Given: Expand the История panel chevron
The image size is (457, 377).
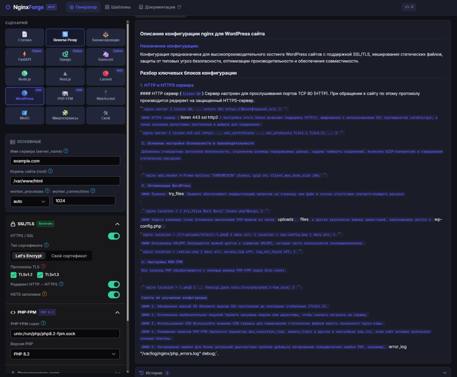Looking at the screenshot, I should [x=444, y=373].
